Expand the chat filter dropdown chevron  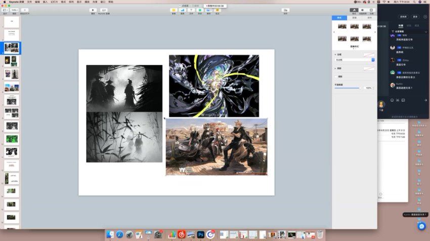click(426, 32)
